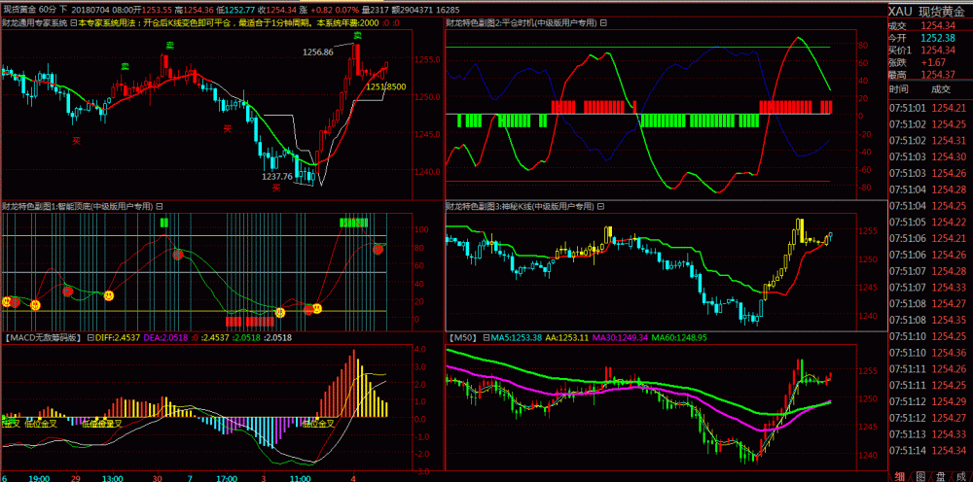Click the +0.82 0.07% change in info bar
The width and height of the screenshot is (973, 482).
click(333, 10)
